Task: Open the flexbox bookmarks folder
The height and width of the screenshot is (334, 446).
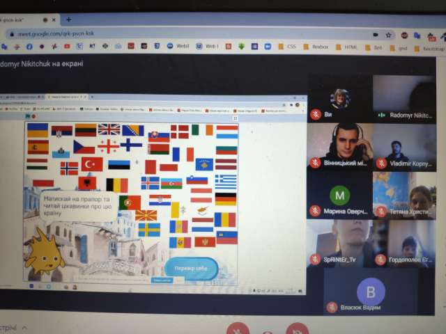Action: [321, 47]
